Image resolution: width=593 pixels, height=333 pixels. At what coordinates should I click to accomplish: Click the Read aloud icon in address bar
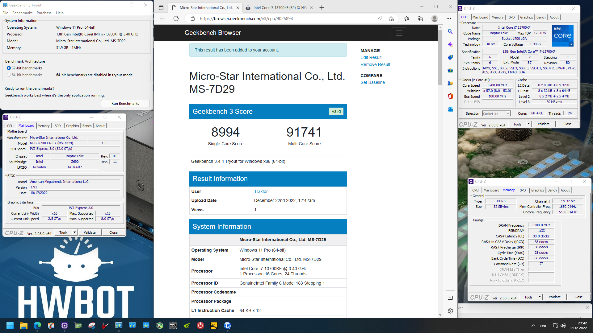[x=380, y=18]
